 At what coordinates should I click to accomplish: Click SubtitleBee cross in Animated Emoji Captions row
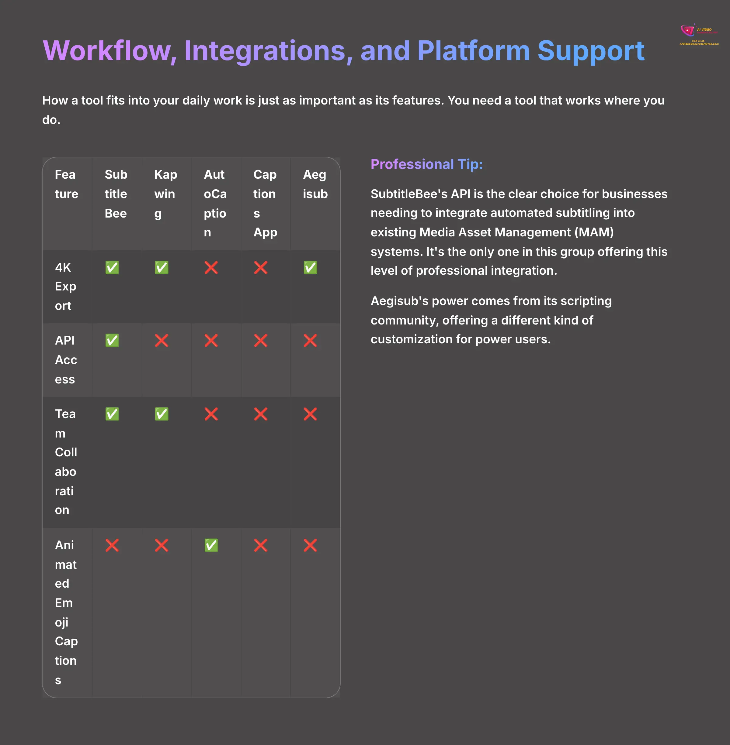(x=112, y=545)
